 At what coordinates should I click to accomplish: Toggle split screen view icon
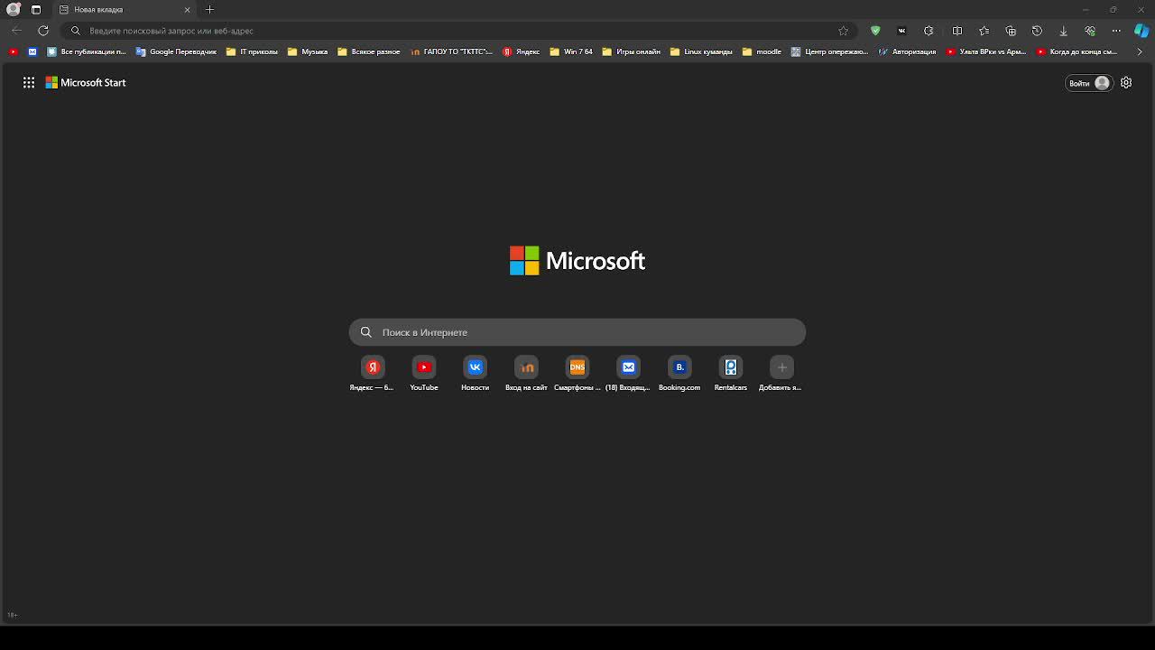tap(957, 31)
